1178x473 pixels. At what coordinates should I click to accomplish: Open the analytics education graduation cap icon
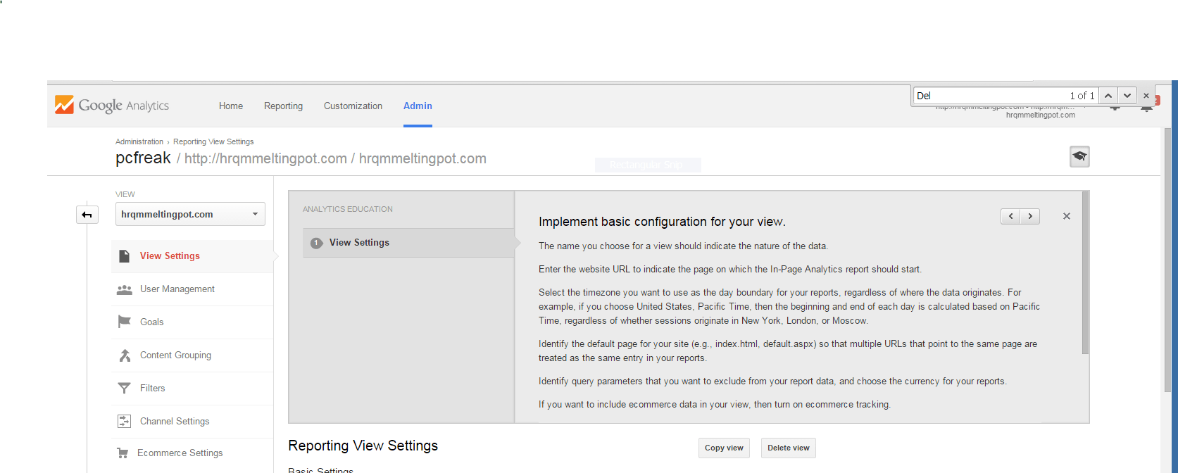(x=1079, y=156)
